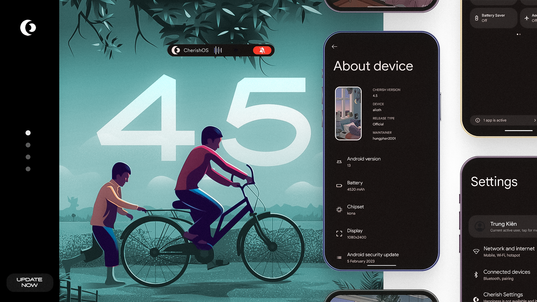This screenshot has height=302, width=537.
Task: Click the second dot in slideshow indicator
Action: (x=29, y=145)
